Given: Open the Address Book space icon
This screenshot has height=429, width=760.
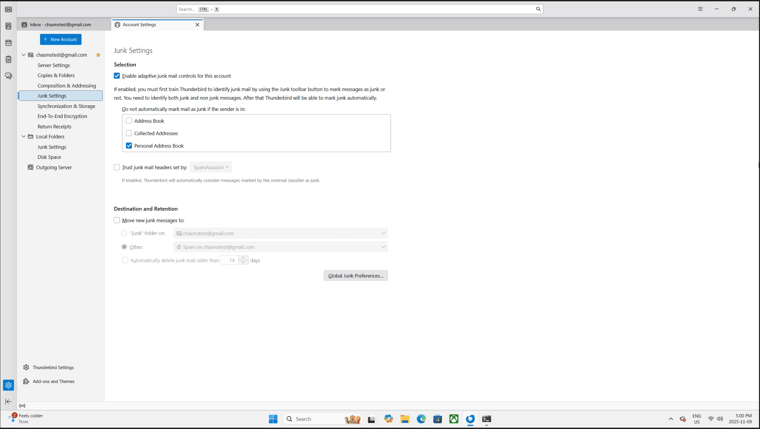Looking at the screenshot, I should click(9, 26).
